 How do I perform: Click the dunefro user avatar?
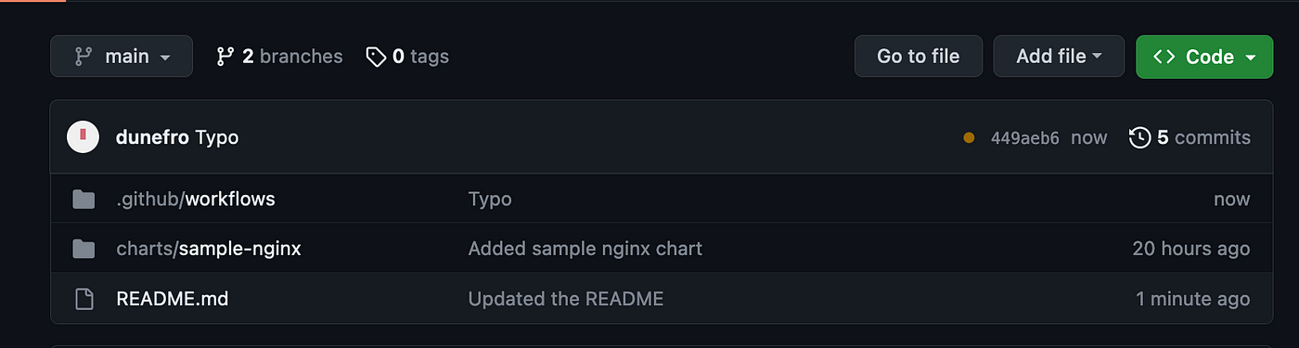coord(84,137)
